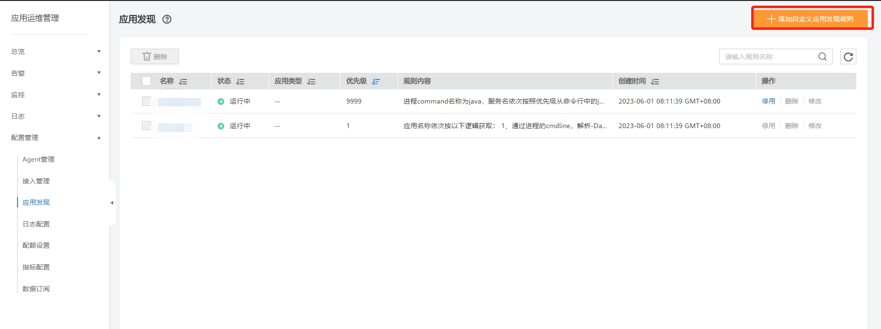Sort the table by 状态 column icon
Screen dimensions: 881x329
(240, 82)
